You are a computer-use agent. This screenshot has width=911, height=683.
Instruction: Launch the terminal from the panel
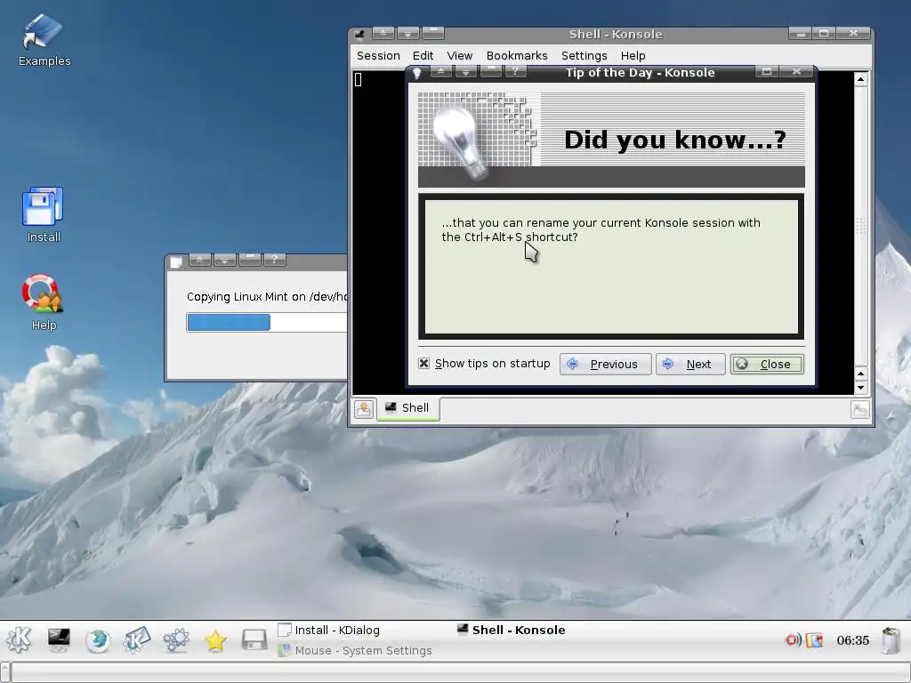click(x=59, y=639)
